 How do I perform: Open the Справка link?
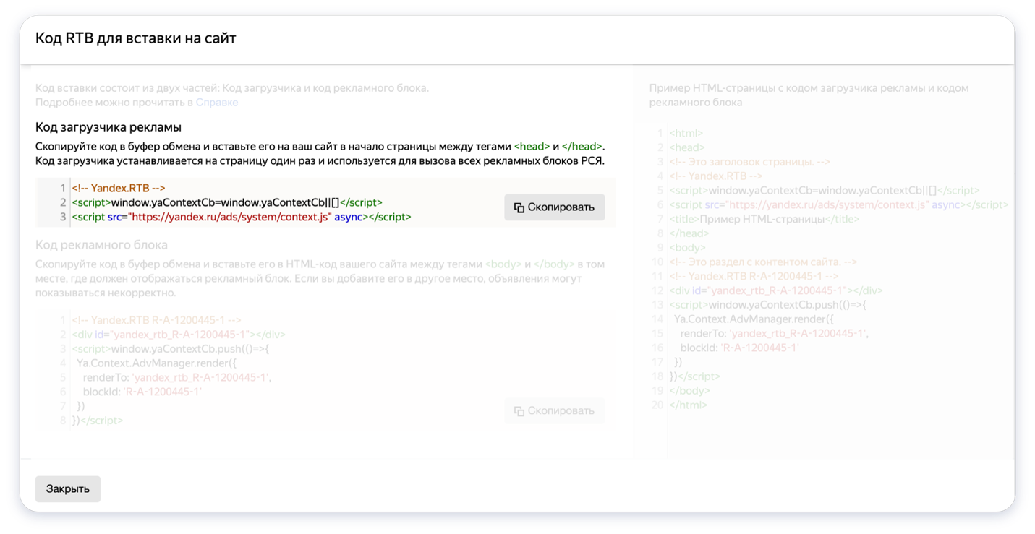pyautogui.click(x=217, y=103)
